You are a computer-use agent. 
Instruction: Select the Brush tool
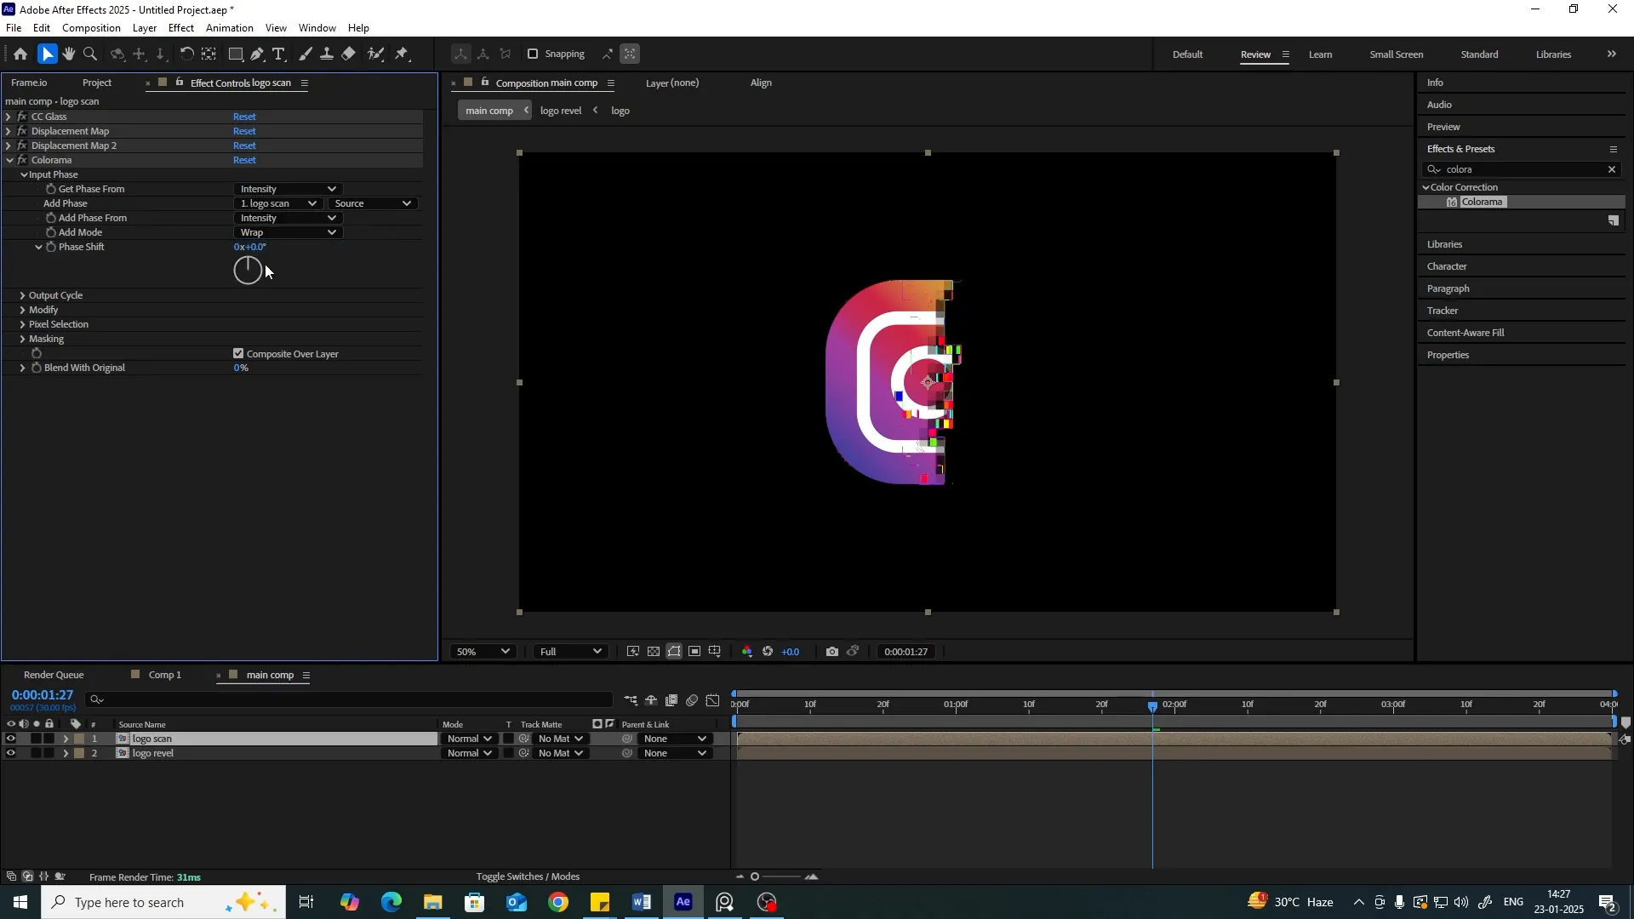pyautogui.click(x=306, y=54)
